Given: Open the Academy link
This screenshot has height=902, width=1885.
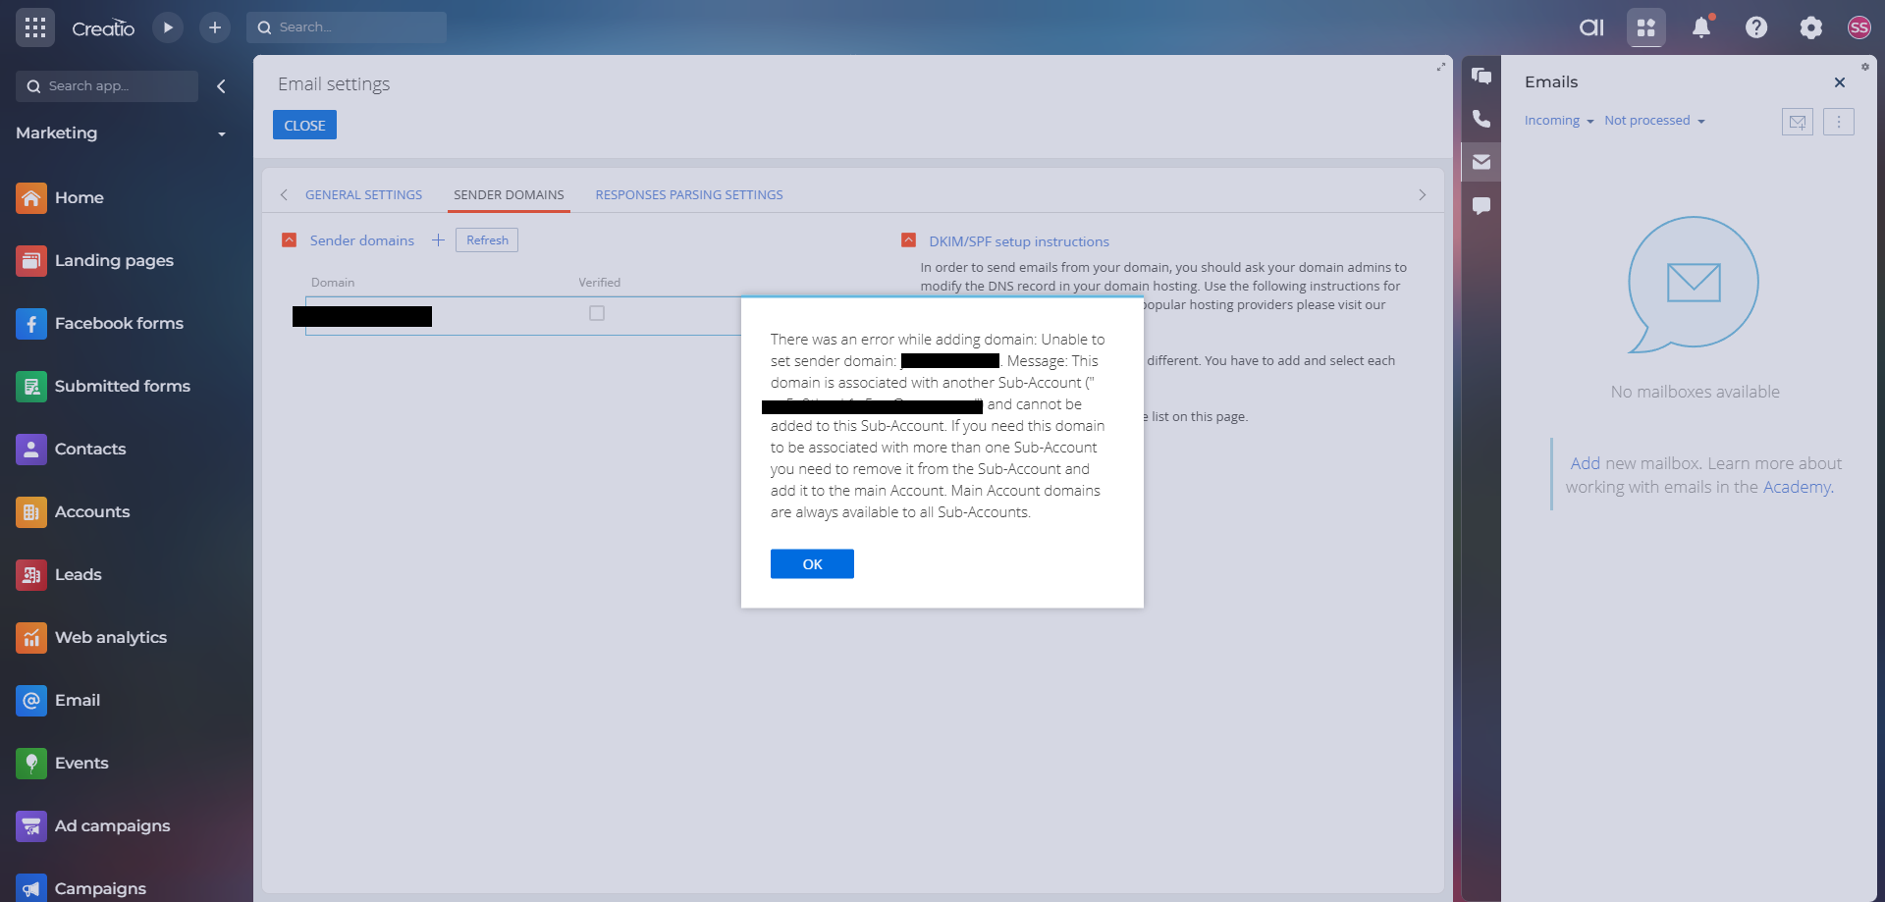Looking at the screenshot, I should pos(1799,487).
